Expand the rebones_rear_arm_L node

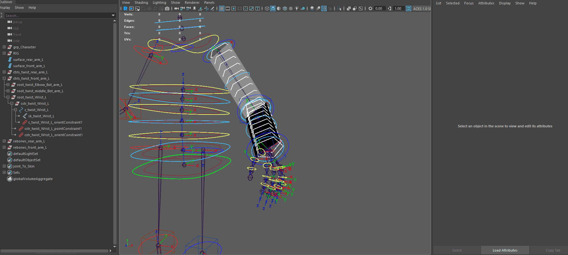(4, 141)
